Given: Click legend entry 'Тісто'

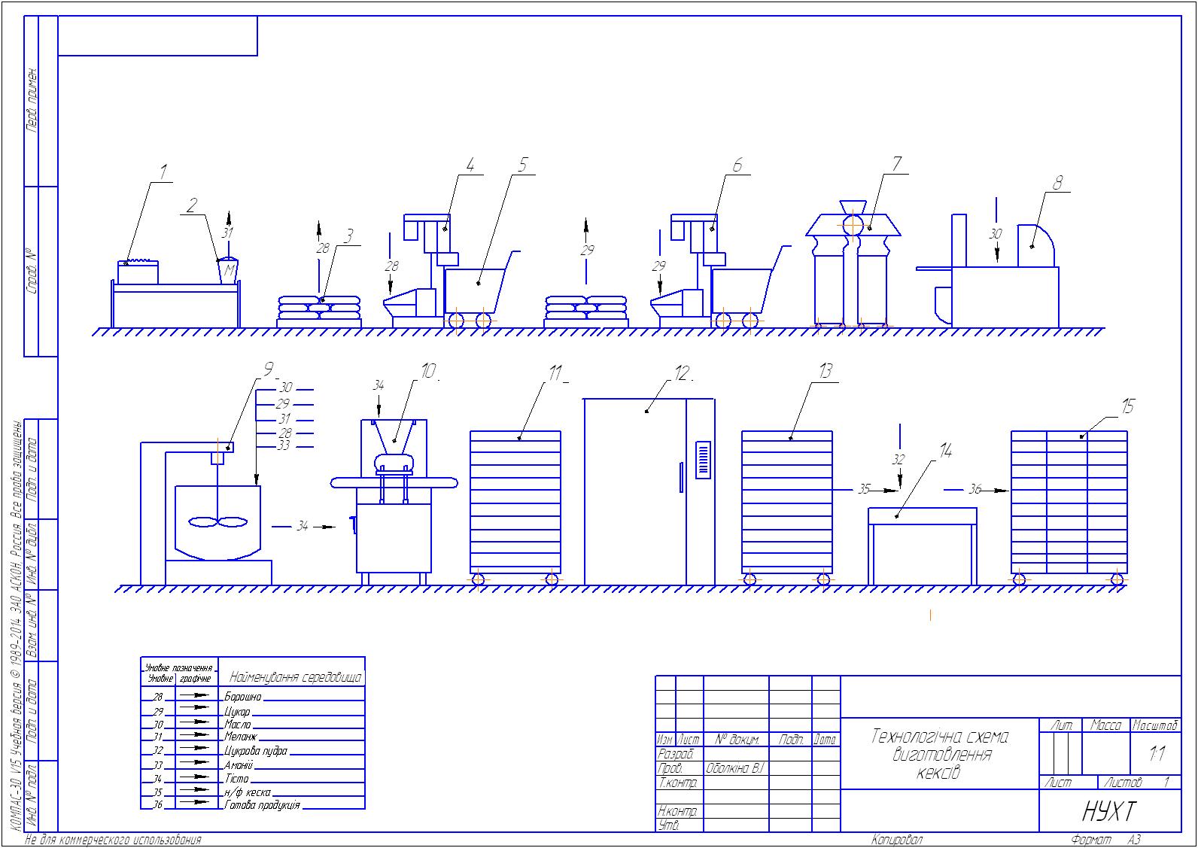Looking at the screenshot, I should pyautogui.click(x=237, y=778).
